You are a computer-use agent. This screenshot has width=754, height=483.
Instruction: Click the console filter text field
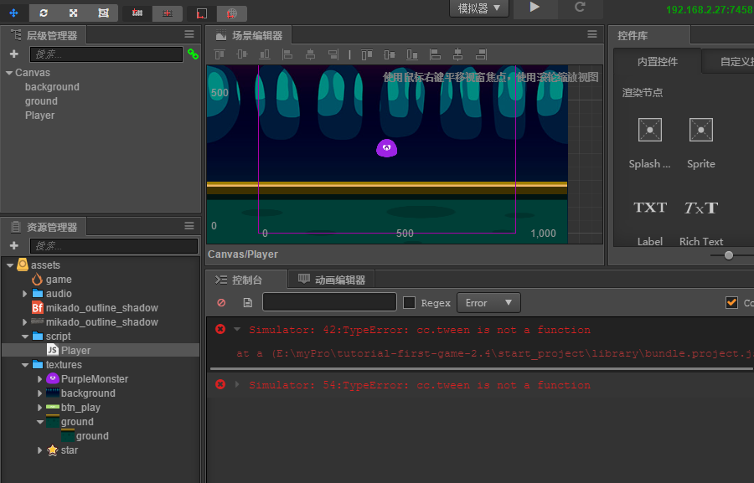[329, 302]
